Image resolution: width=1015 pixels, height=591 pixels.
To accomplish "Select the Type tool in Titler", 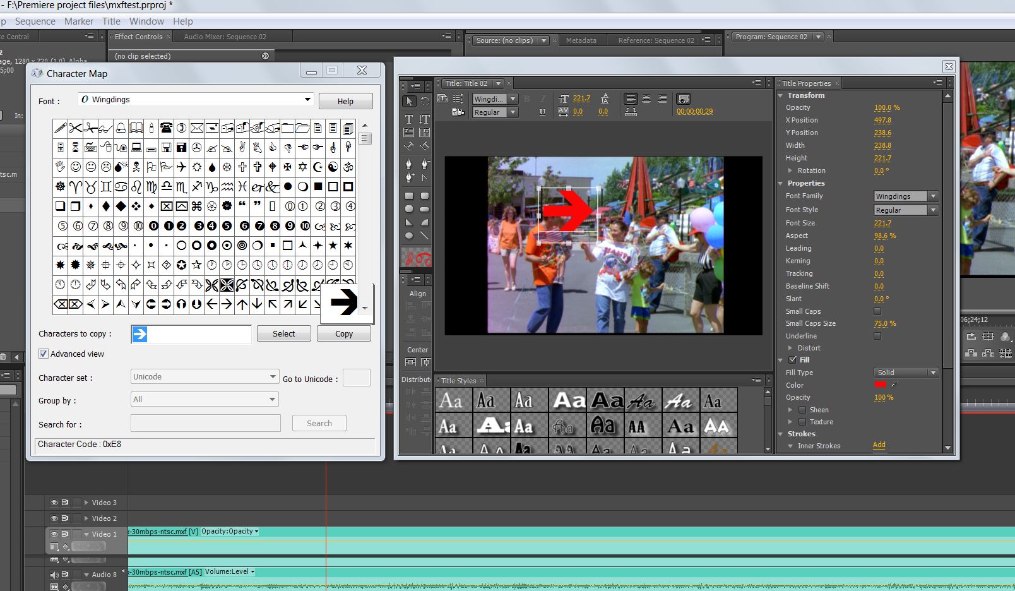I will tap(408, 119).
